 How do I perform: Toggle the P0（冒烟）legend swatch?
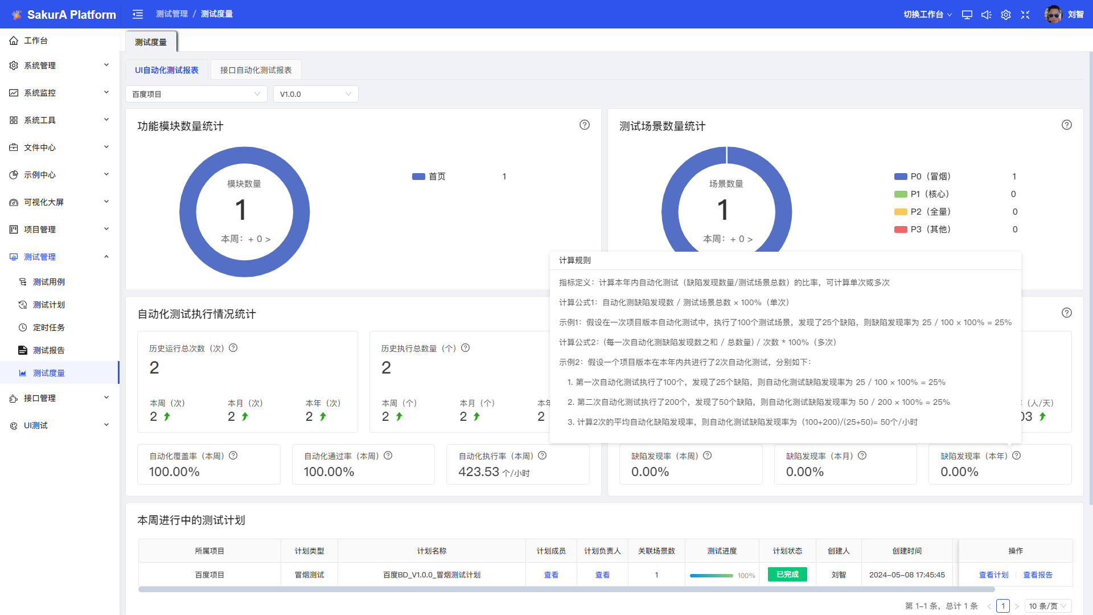pos(901,177)
